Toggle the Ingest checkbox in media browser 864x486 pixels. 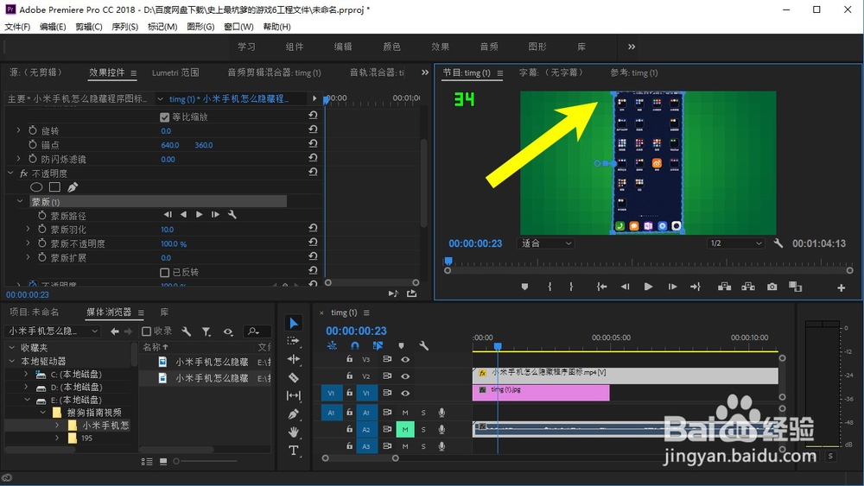point(147,331)
